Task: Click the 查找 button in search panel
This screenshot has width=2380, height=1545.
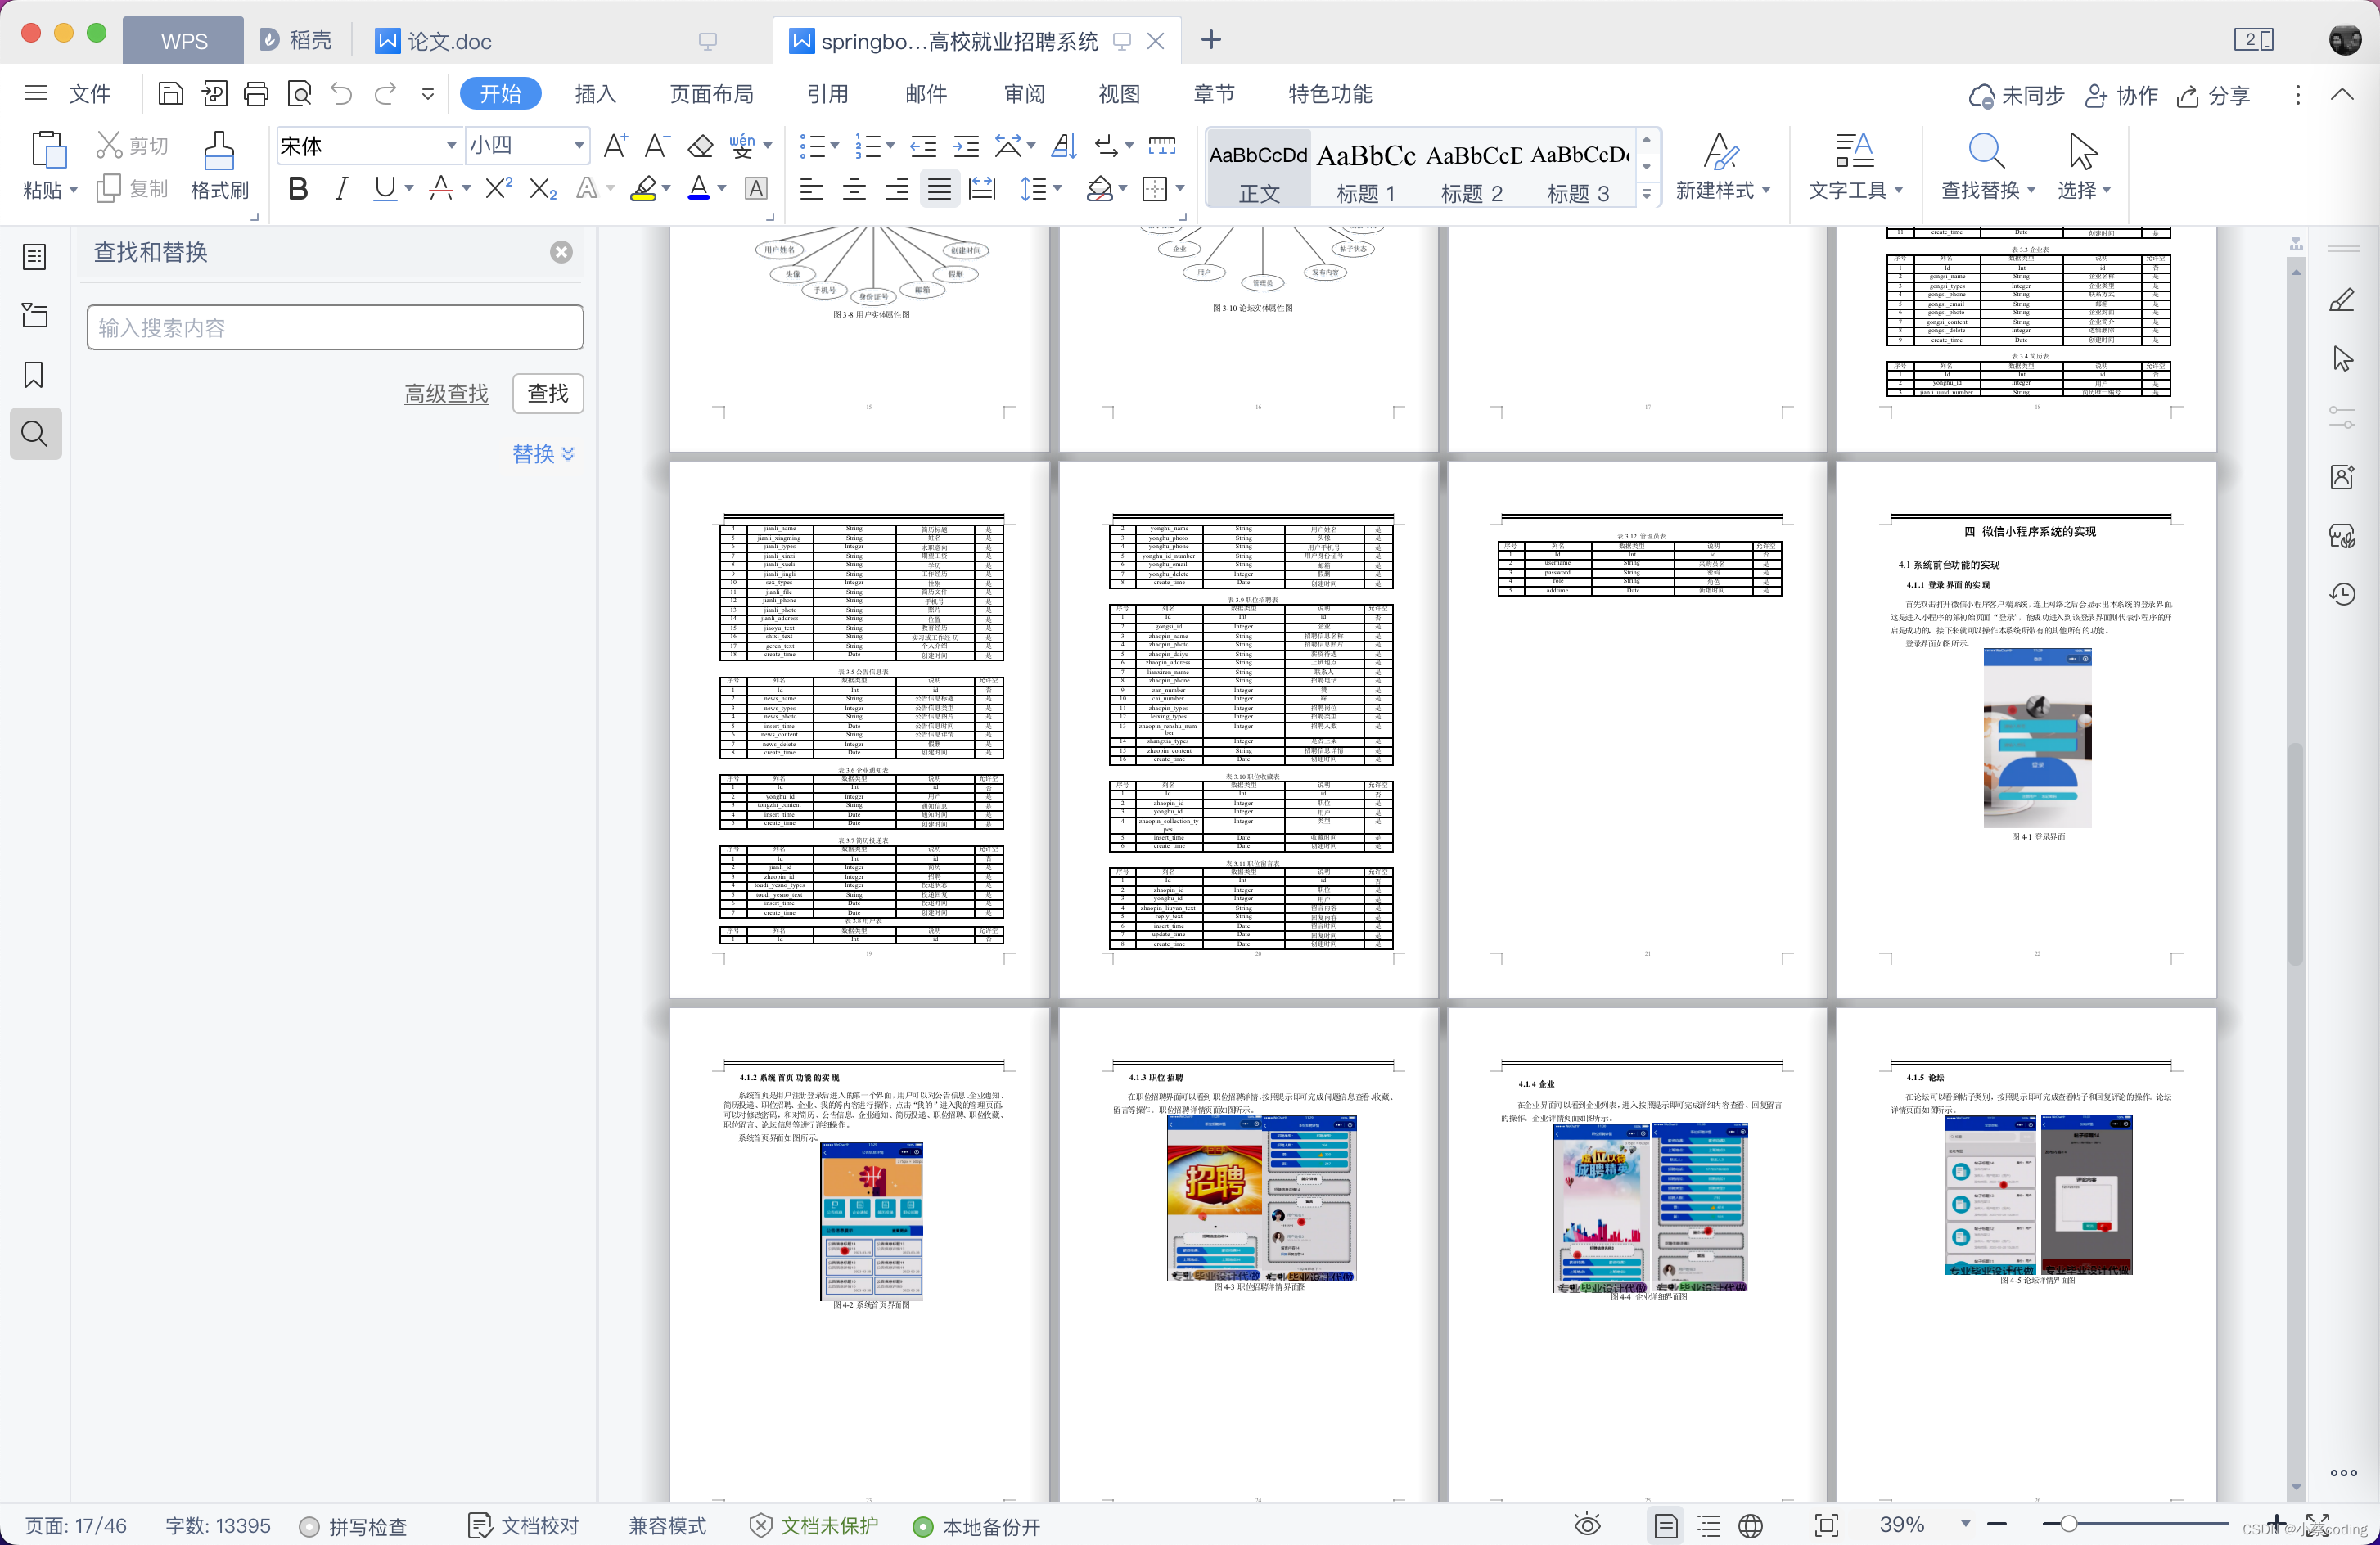Action: (548, 394)
